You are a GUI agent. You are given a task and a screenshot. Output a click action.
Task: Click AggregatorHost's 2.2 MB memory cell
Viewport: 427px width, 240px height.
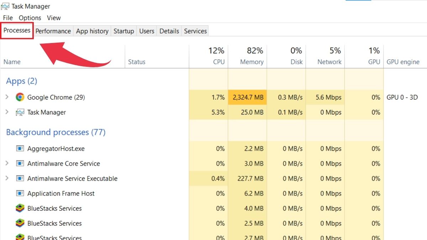[x=247, y=148]
